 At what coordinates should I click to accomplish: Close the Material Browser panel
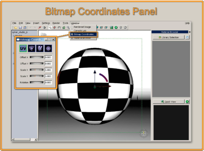point(190,32)
